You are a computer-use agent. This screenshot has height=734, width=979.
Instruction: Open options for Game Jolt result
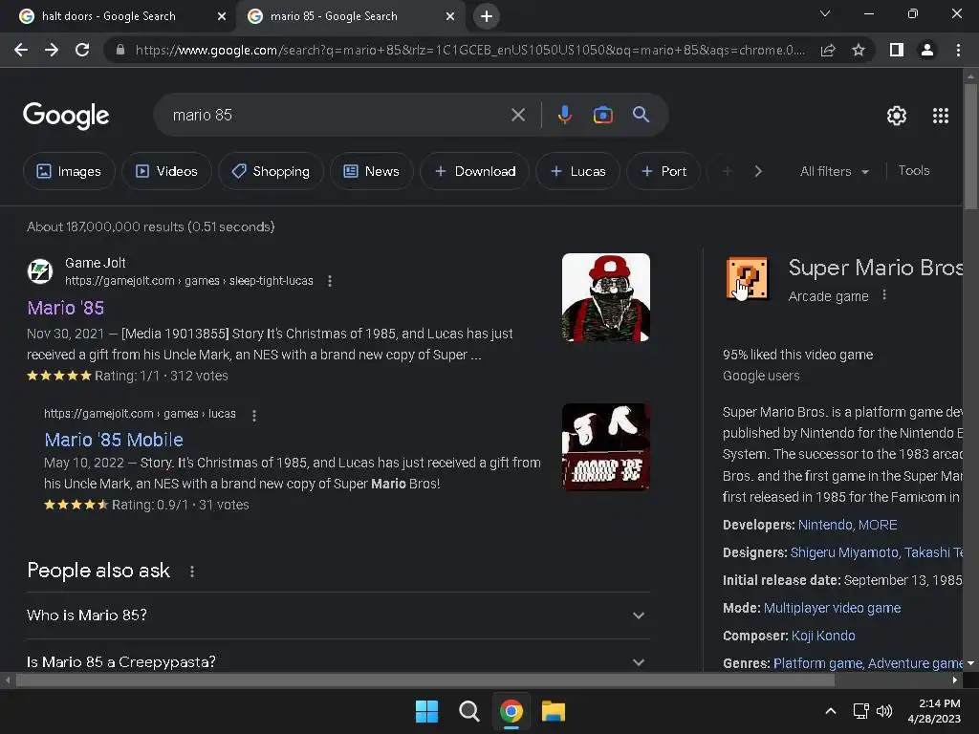[330, 282]
